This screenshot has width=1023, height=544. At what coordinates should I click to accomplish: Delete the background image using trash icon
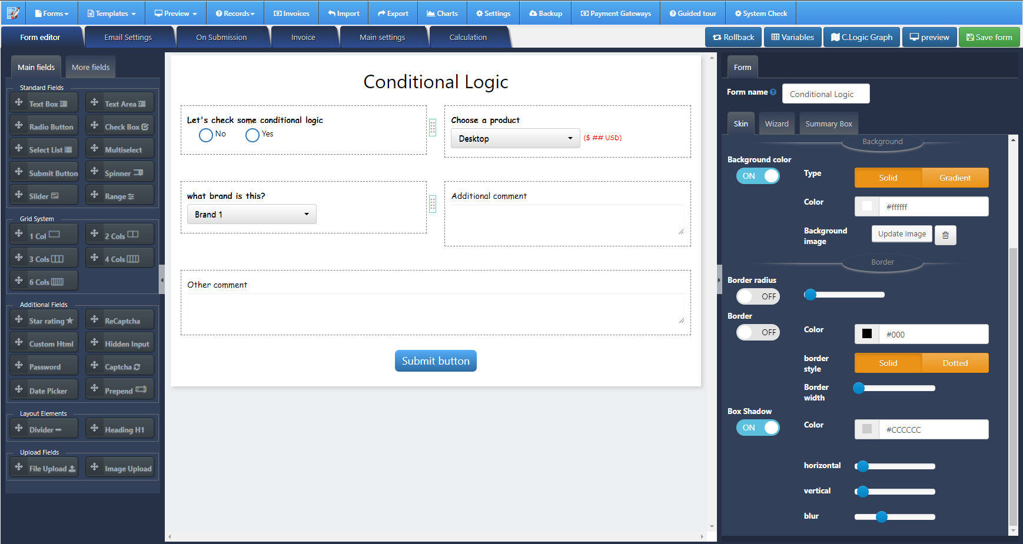click(945, 235)
